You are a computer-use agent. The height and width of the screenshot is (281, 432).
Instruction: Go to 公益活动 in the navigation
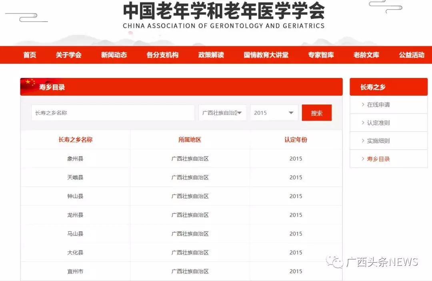411,55
